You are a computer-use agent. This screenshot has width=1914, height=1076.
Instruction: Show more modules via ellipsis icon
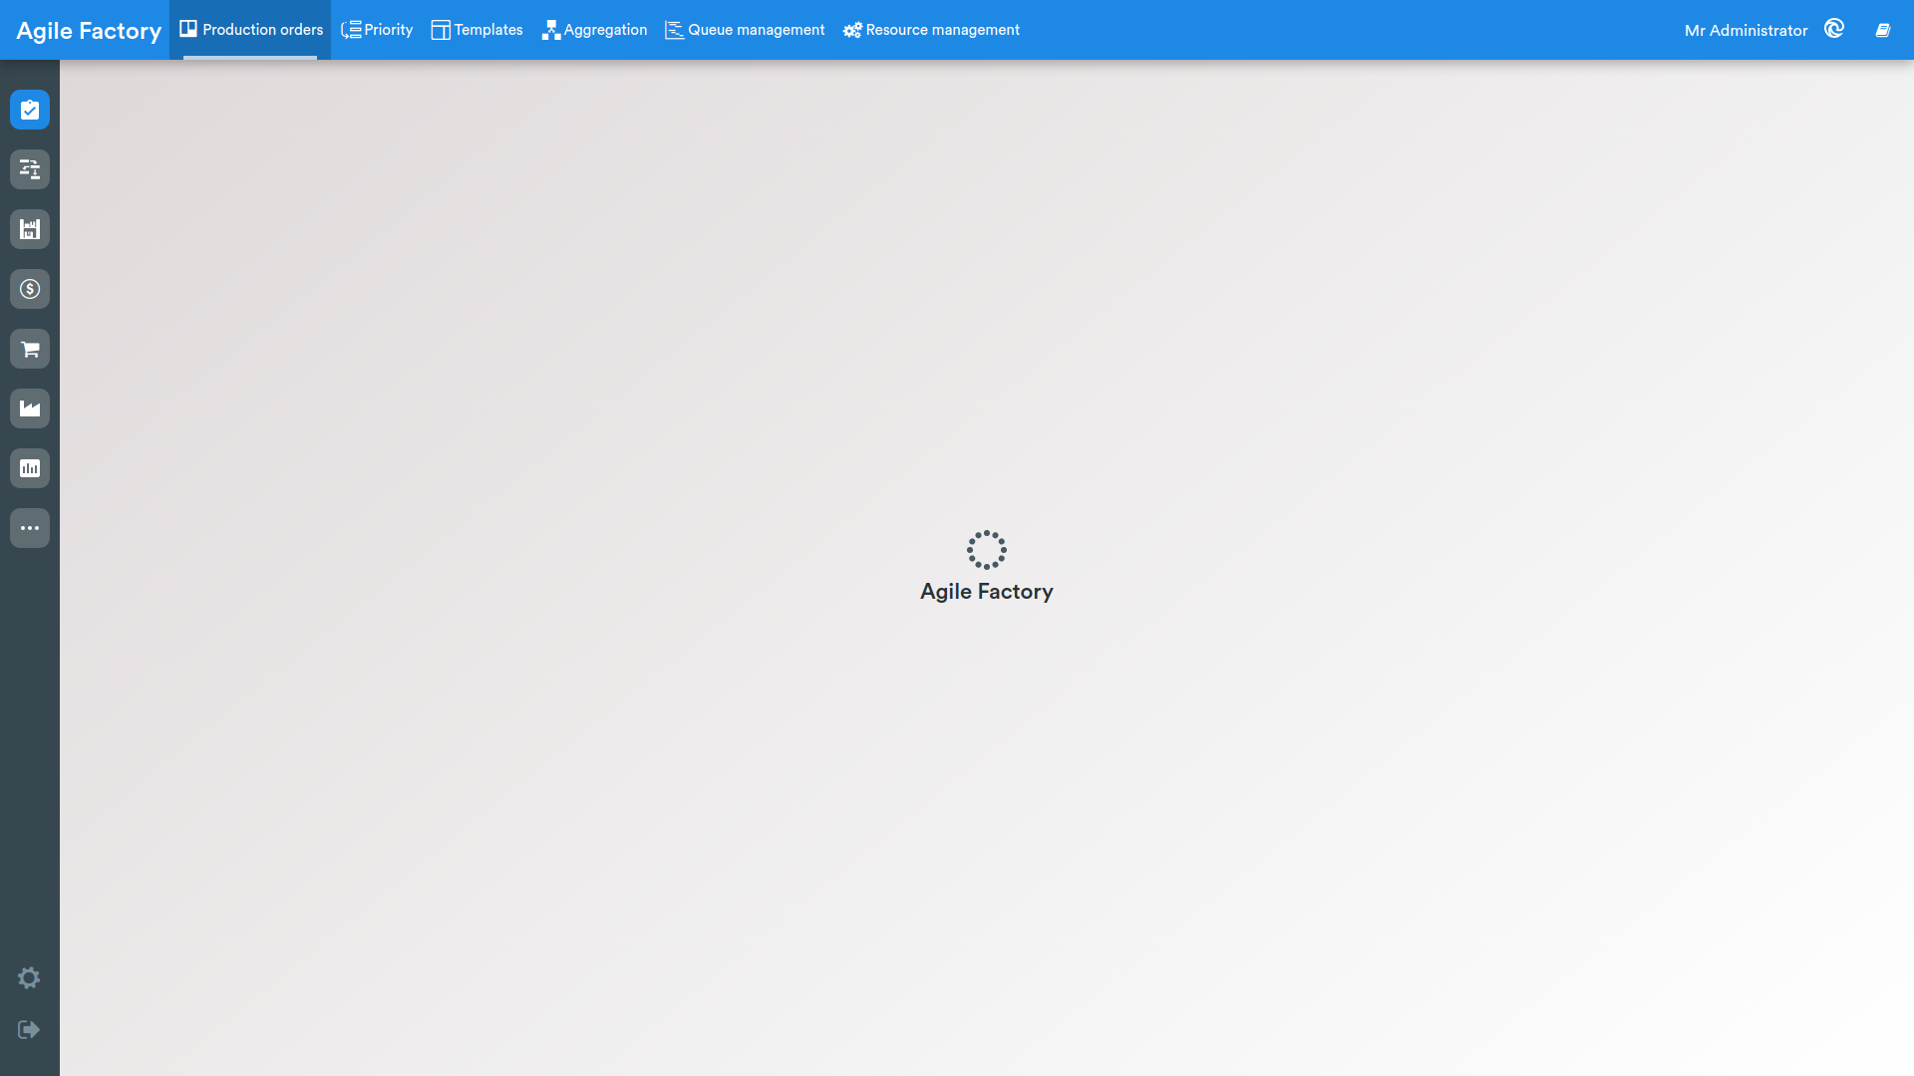click(30, 528)
